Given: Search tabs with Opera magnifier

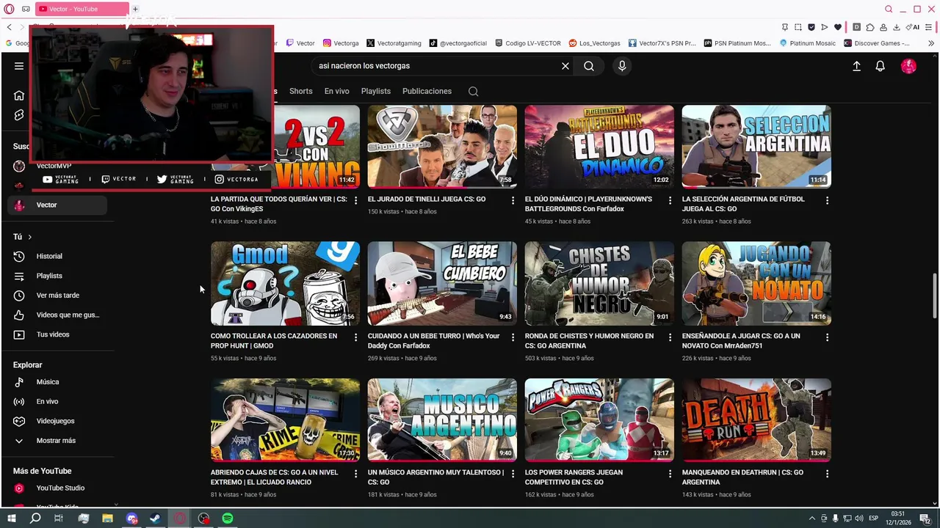Looking at the screenshot, I should pos(889,9).
